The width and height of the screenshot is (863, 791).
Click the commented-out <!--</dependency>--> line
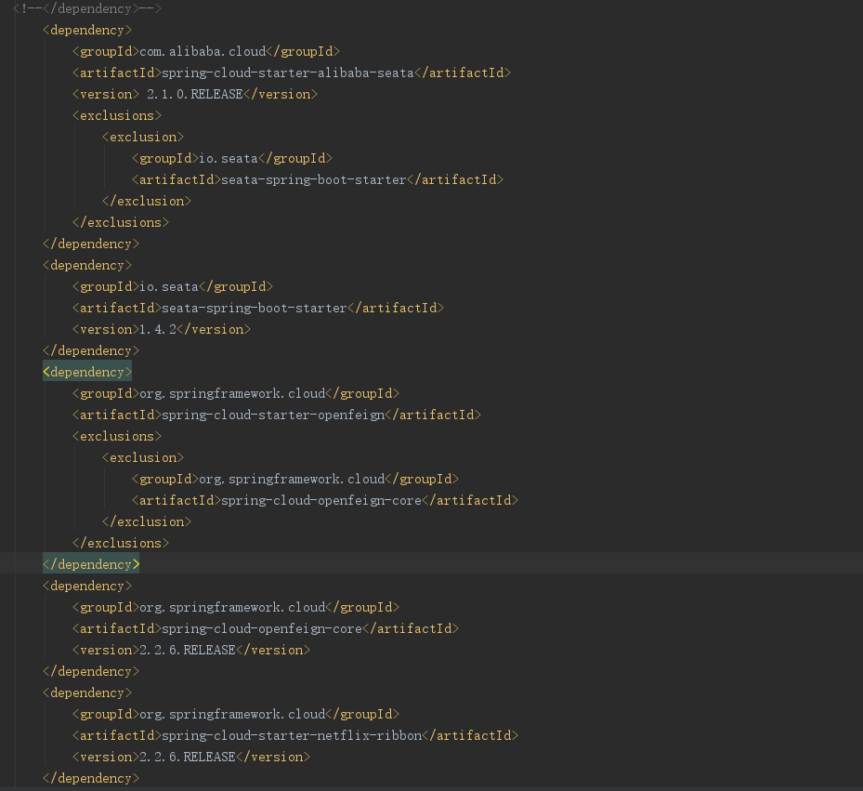coord(87,8)
